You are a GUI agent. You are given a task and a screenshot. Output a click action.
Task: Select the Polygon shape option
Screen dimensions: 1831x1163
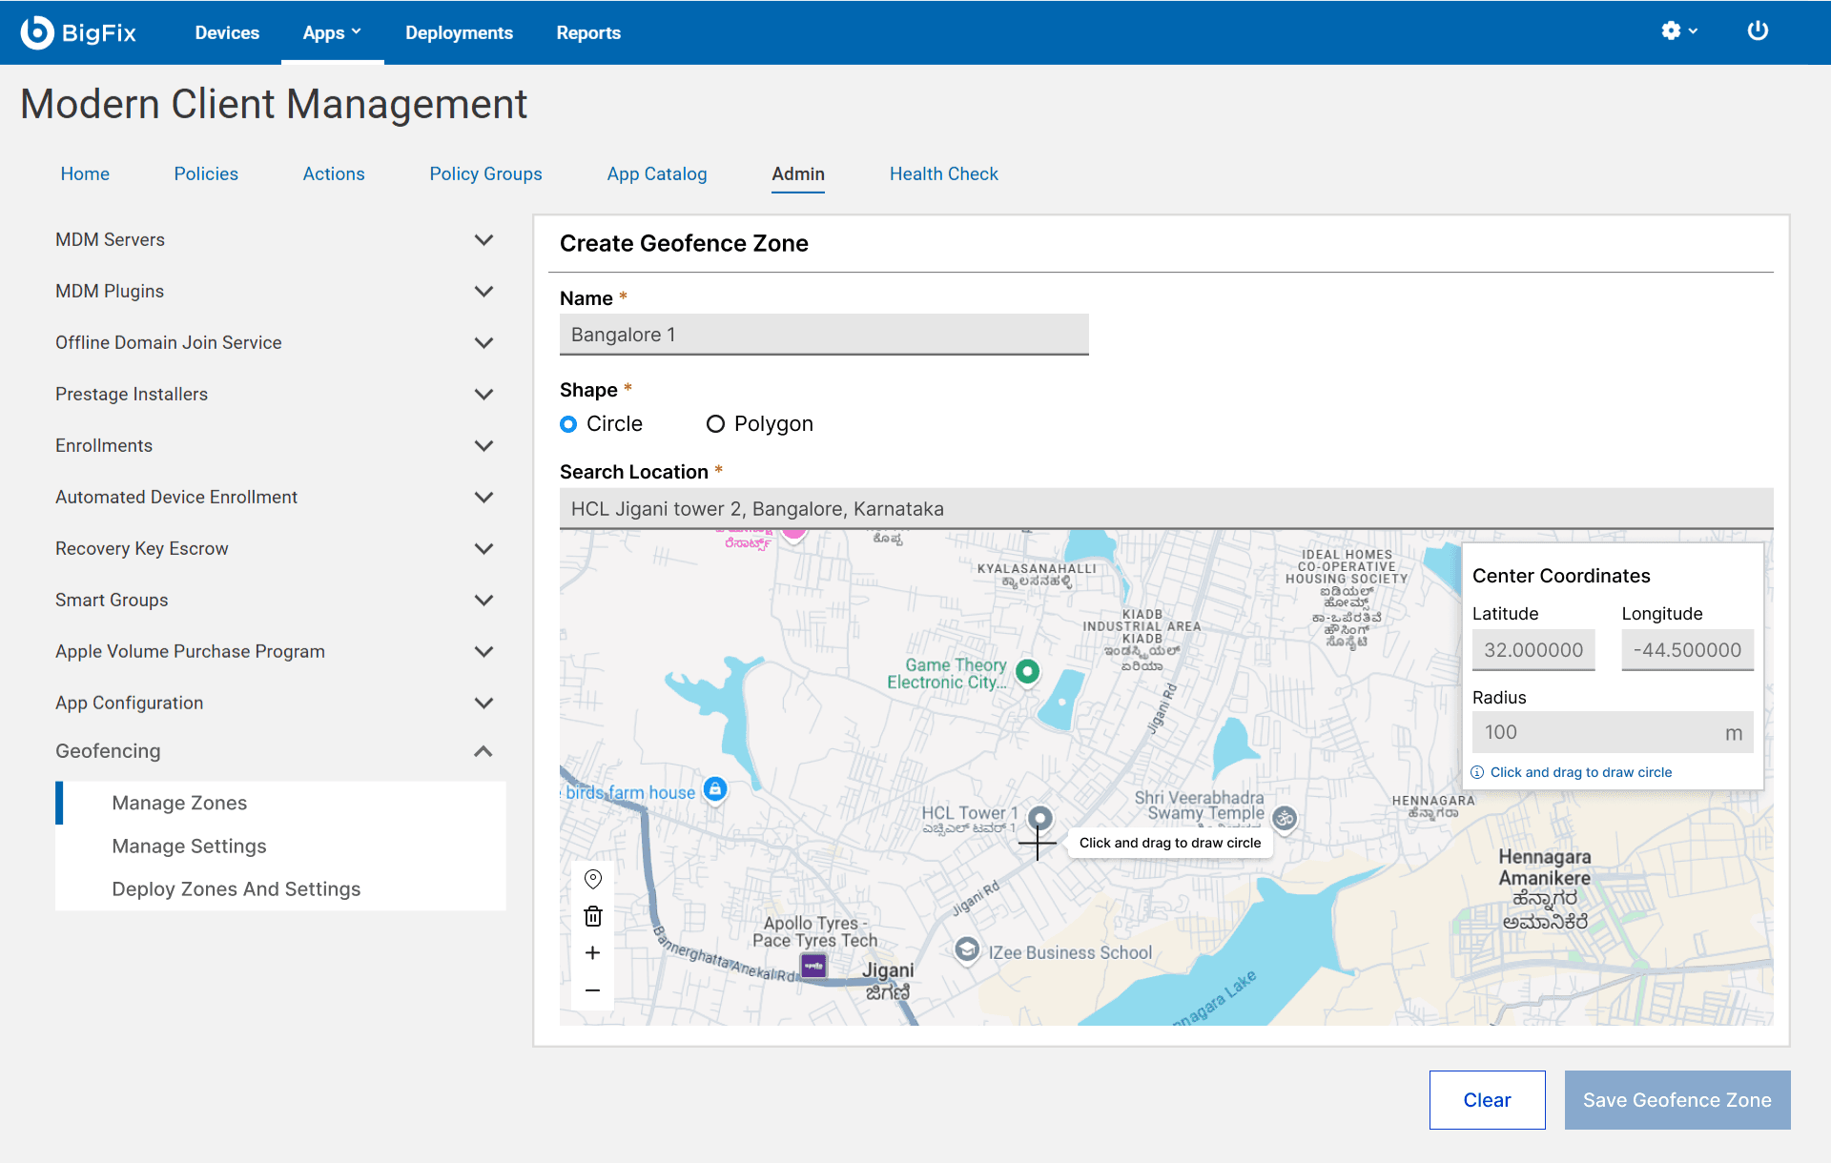715,424
